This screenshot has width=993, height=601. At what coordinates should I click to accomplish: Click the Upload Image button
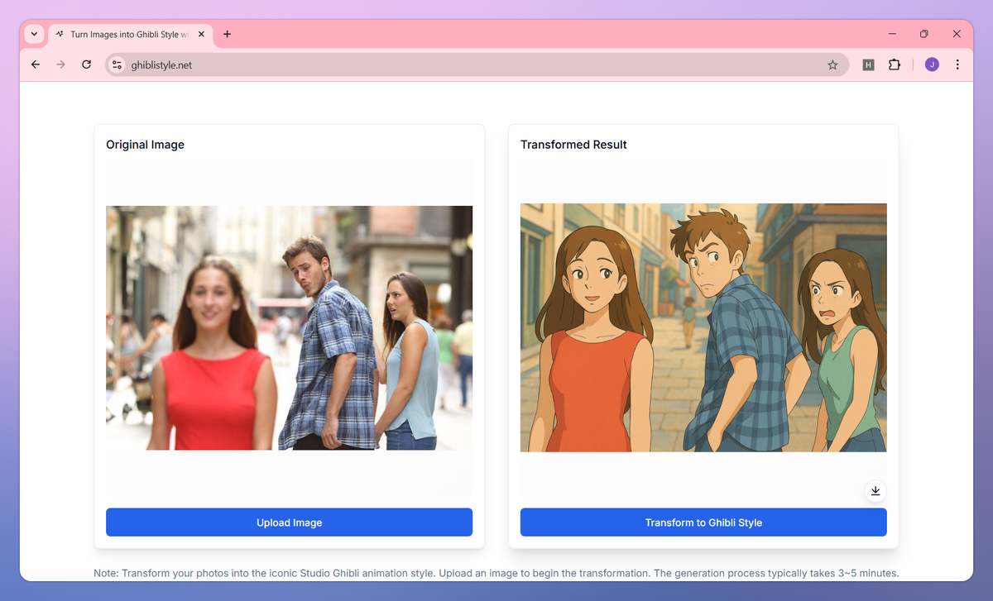(x=289, y=522)
